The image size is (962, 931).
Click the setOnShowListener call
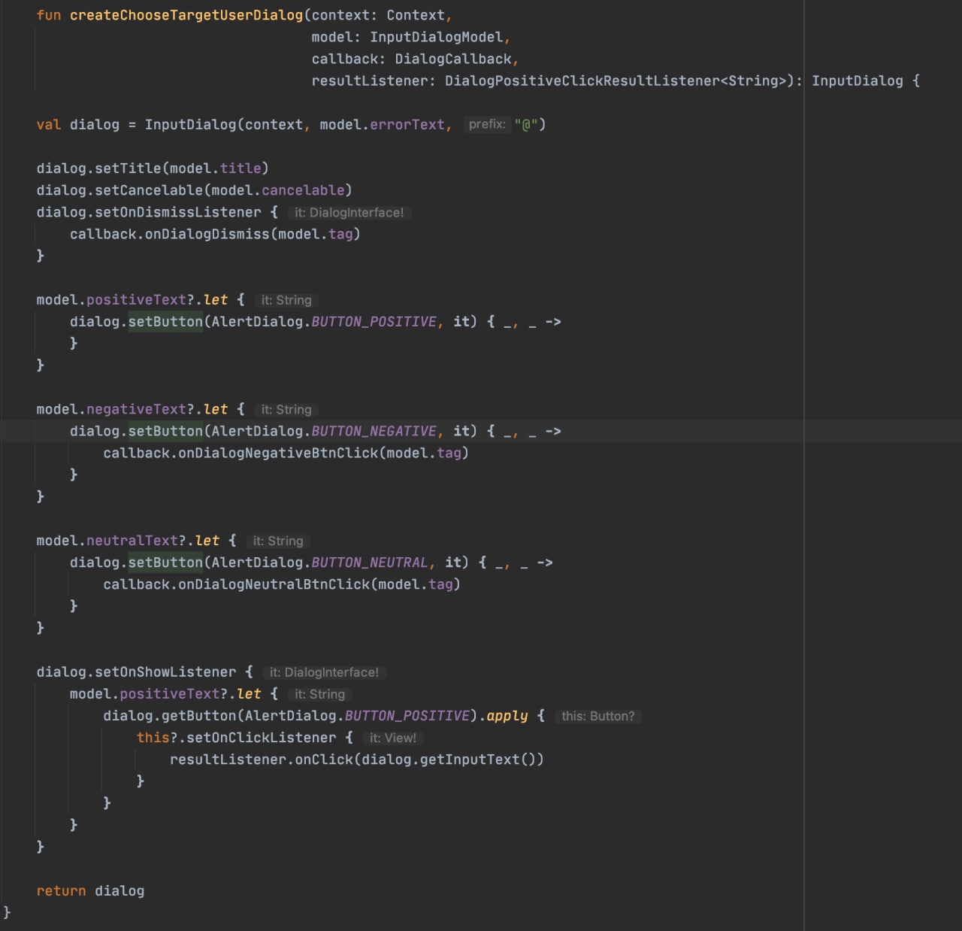[165, 672]
